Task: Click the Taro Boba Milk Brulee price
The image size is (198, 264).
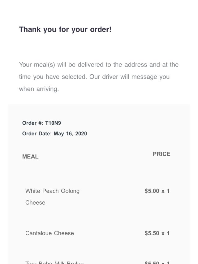Action: 157,262
